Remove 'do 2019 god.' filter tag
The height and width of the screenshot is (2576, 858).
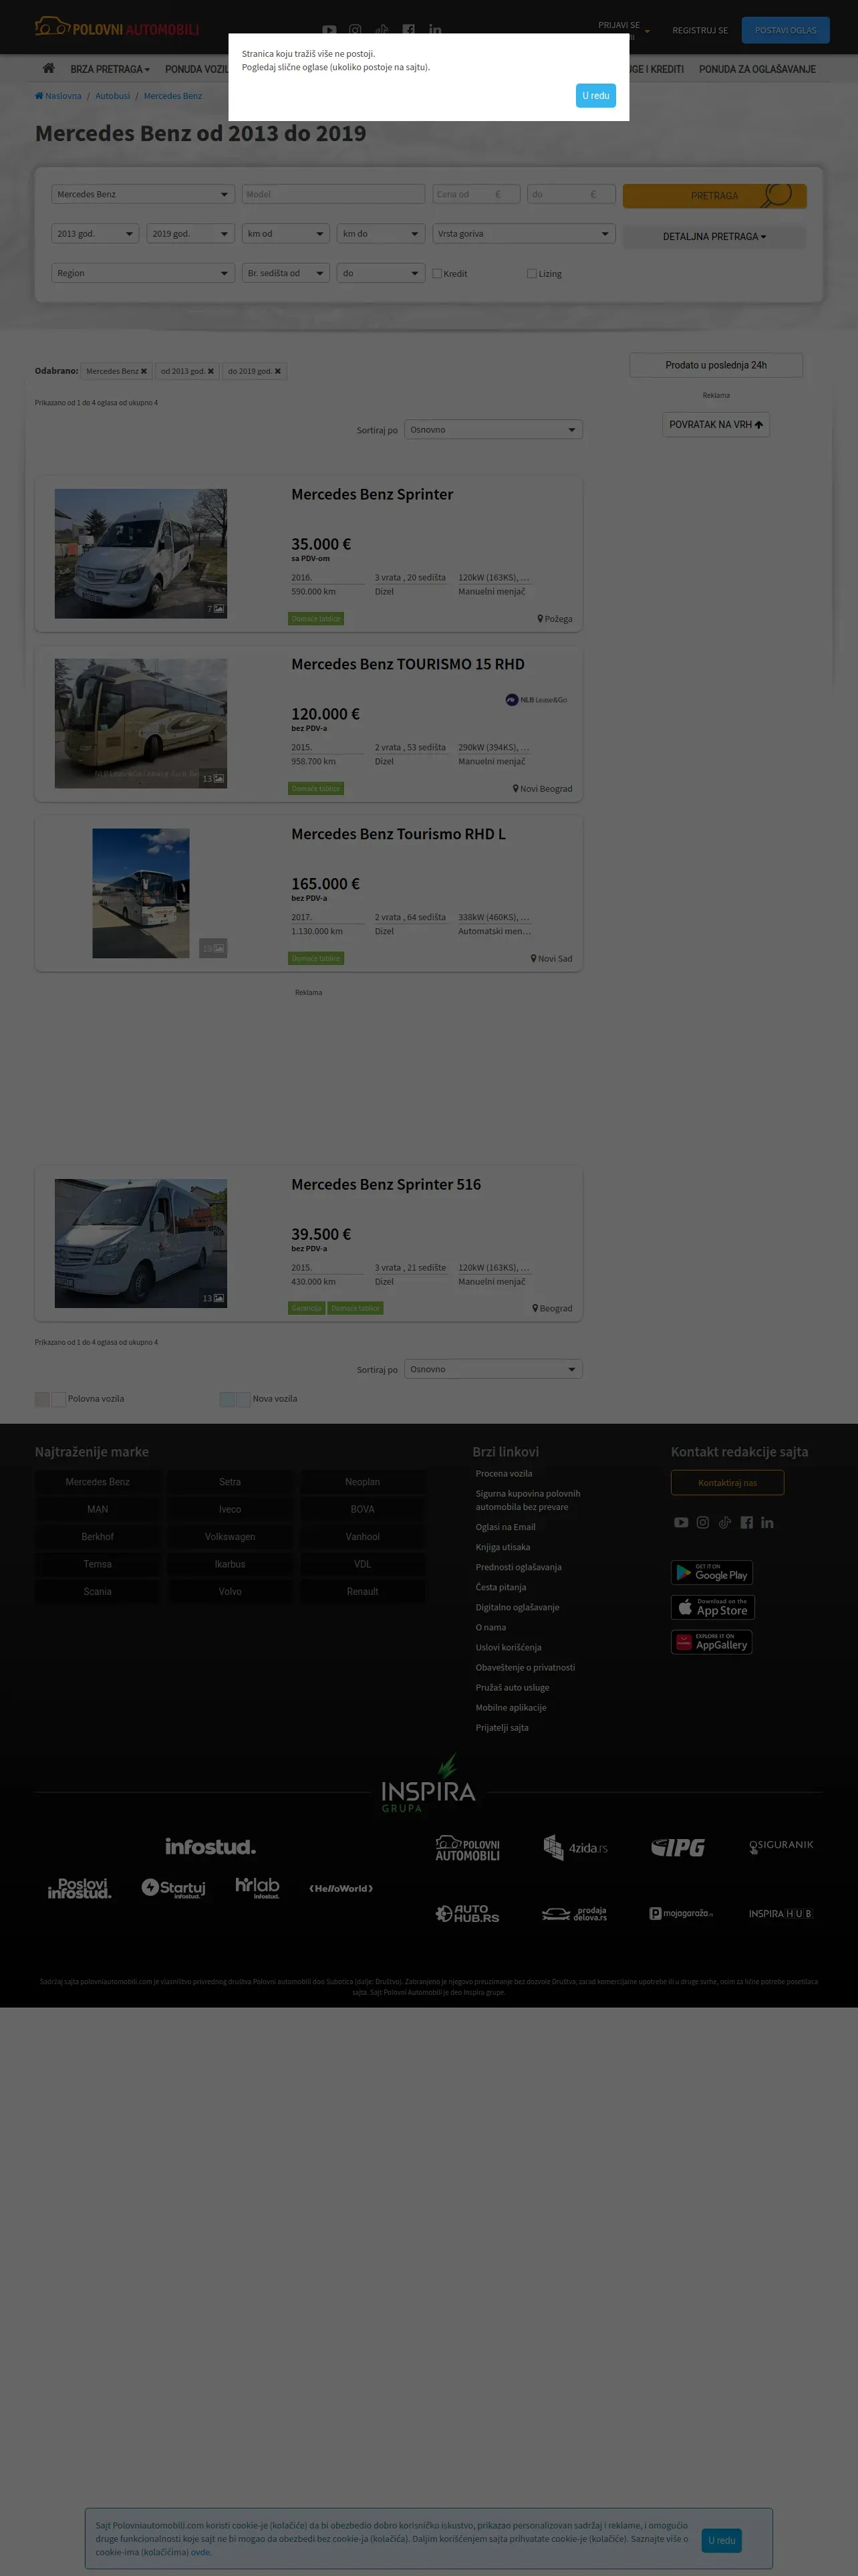tap(278, 371)
